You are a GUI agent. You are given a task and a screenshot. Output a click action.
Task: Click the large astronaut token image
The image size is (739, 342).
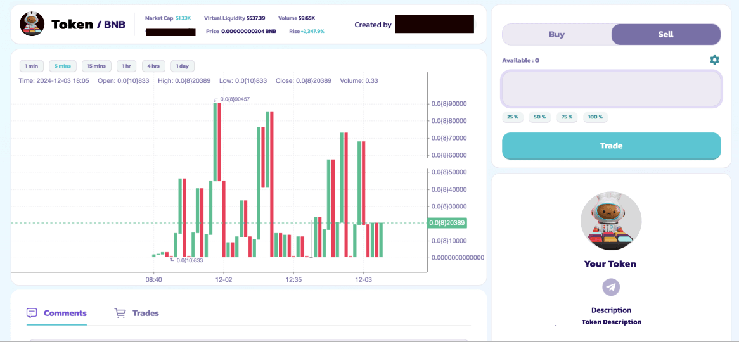coord(611,222)
